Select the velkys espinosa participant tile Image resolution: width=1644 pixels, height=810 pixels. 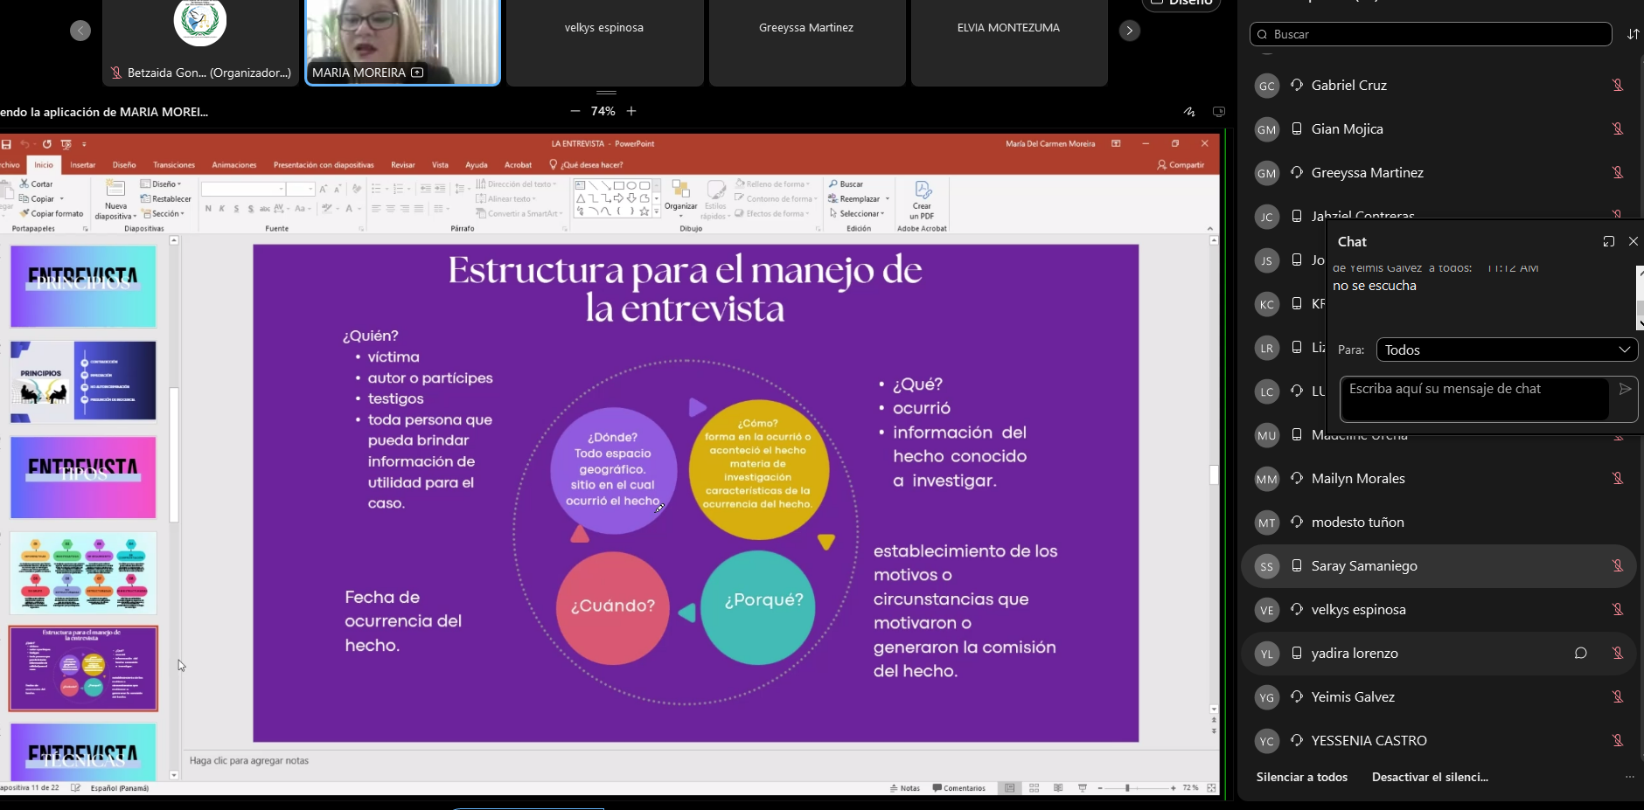tap(604, 42)
